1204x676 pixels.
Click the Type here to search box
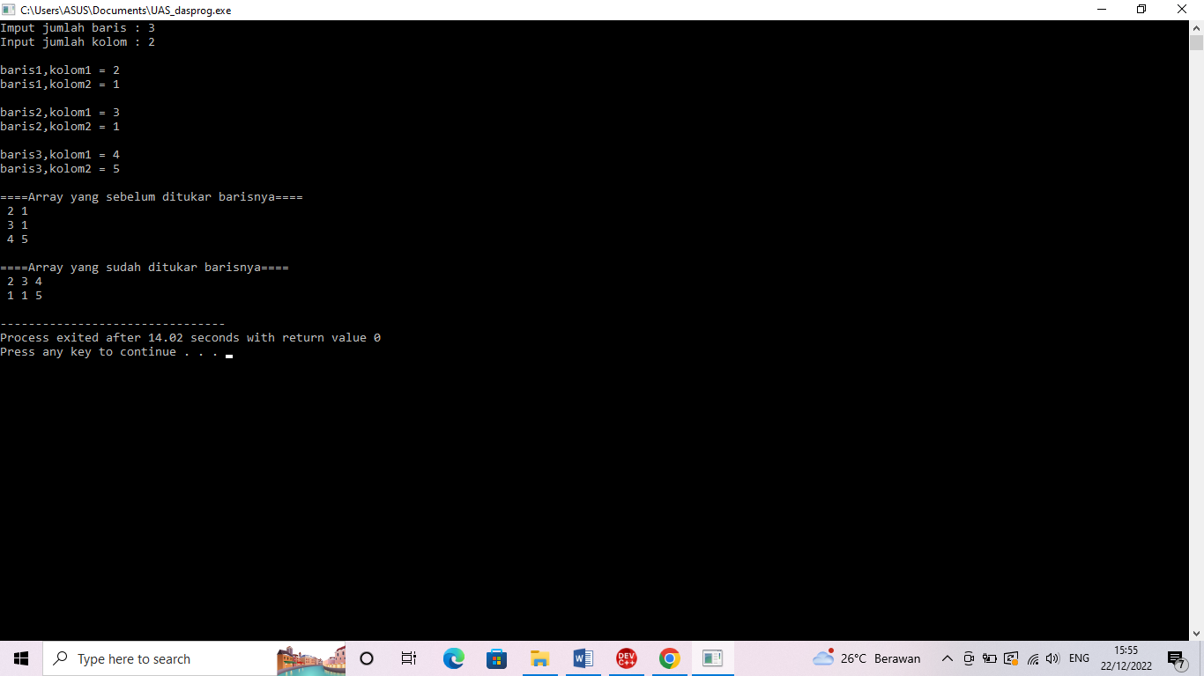click(x=194, y=658)
